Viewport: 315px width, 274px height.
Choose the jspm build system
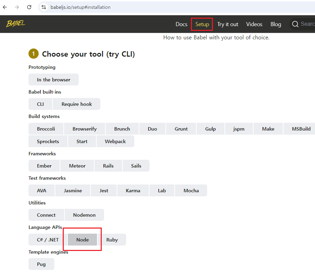point(239,129)
